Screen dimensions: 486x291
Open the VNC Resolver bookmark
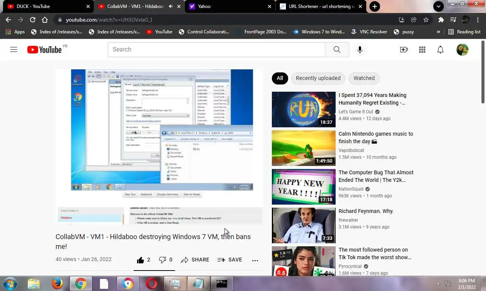click(x=369, y=32)
